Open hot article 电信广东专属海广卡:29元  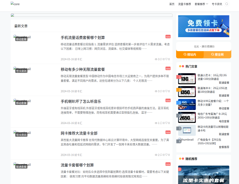[212, 116]
